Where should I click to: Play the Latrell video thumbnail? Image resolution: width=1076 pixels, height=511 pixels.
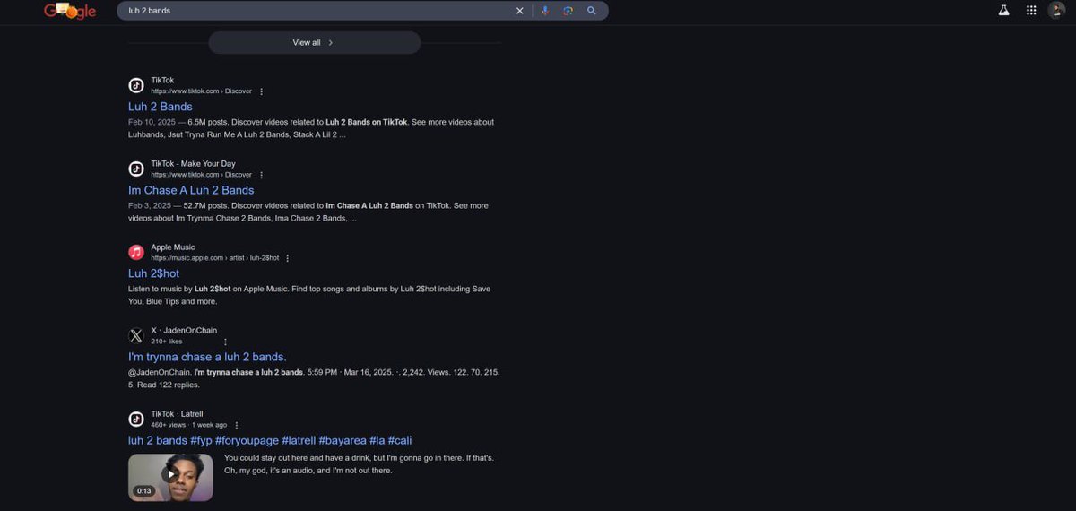(x=170, y=477)
